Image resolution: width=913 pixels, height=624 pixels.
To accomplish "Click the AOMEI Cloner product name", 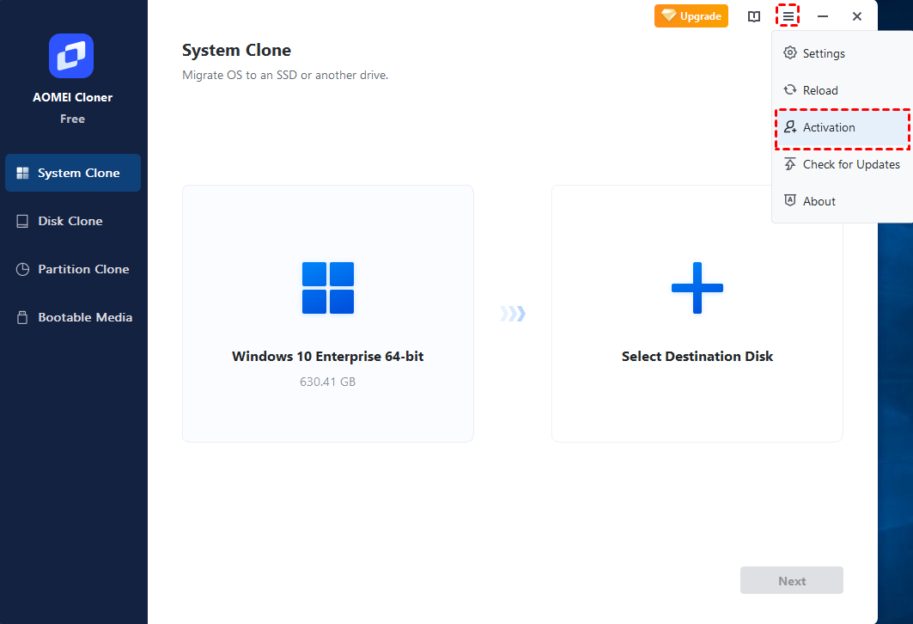I will point(72,97).
